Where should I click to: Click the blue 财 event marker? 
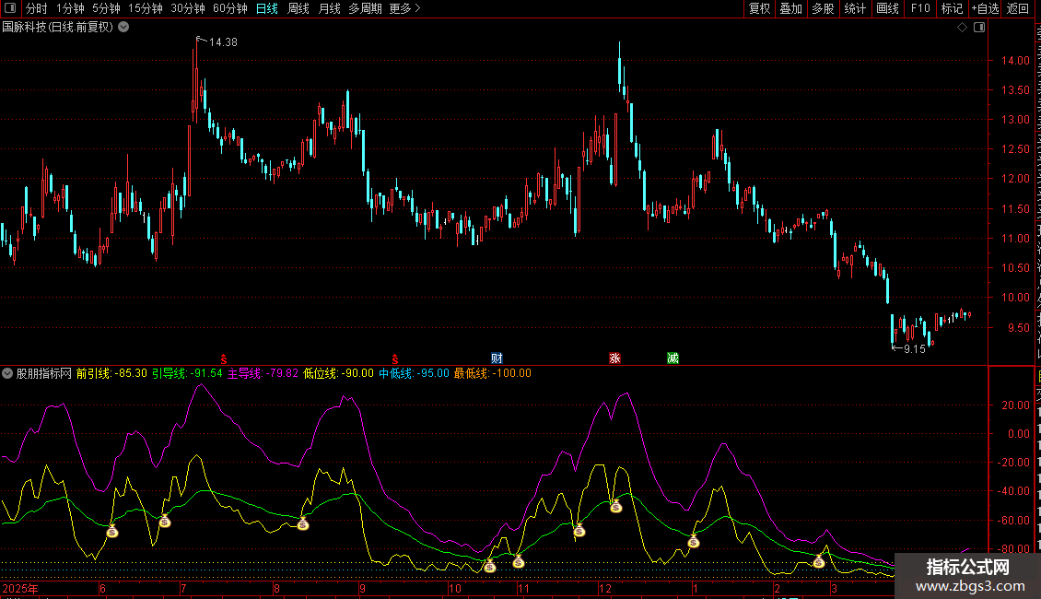pos(497,358)
